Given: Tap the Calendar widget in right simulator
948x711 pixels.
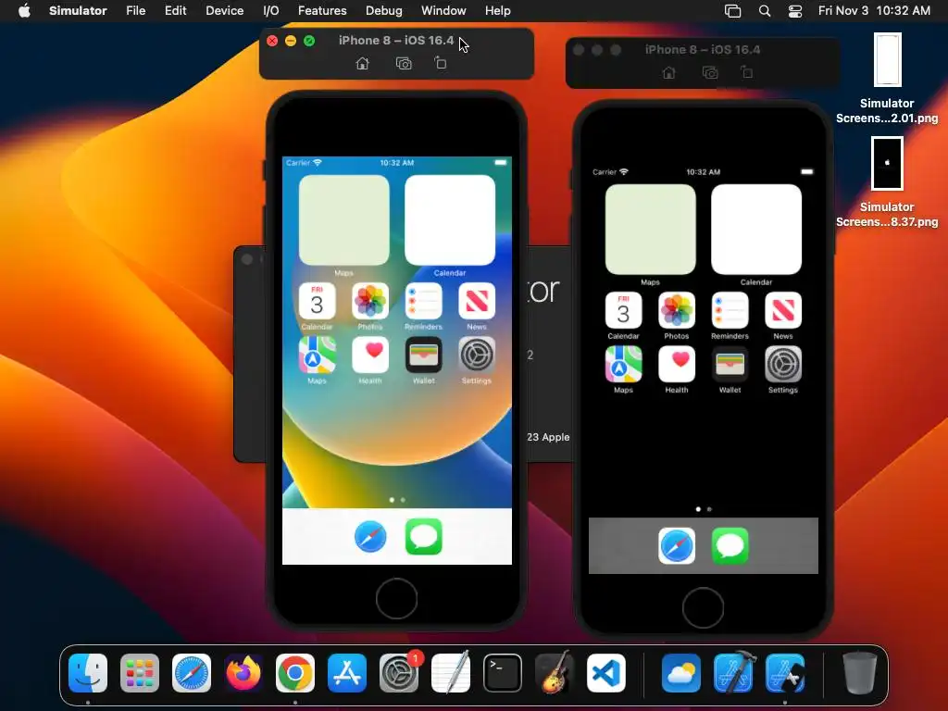Looking at the screenshot, I should tap(756, 230).
